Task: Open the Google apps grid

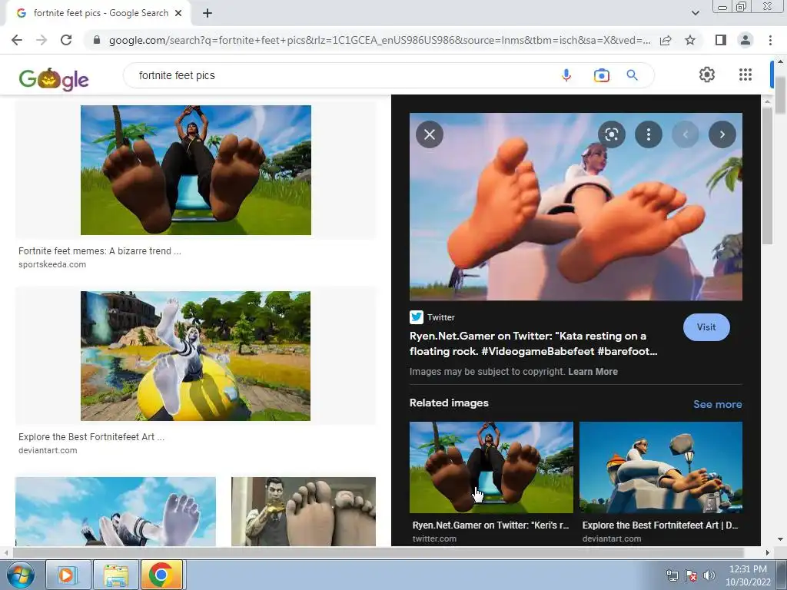Action: (745, 75)
